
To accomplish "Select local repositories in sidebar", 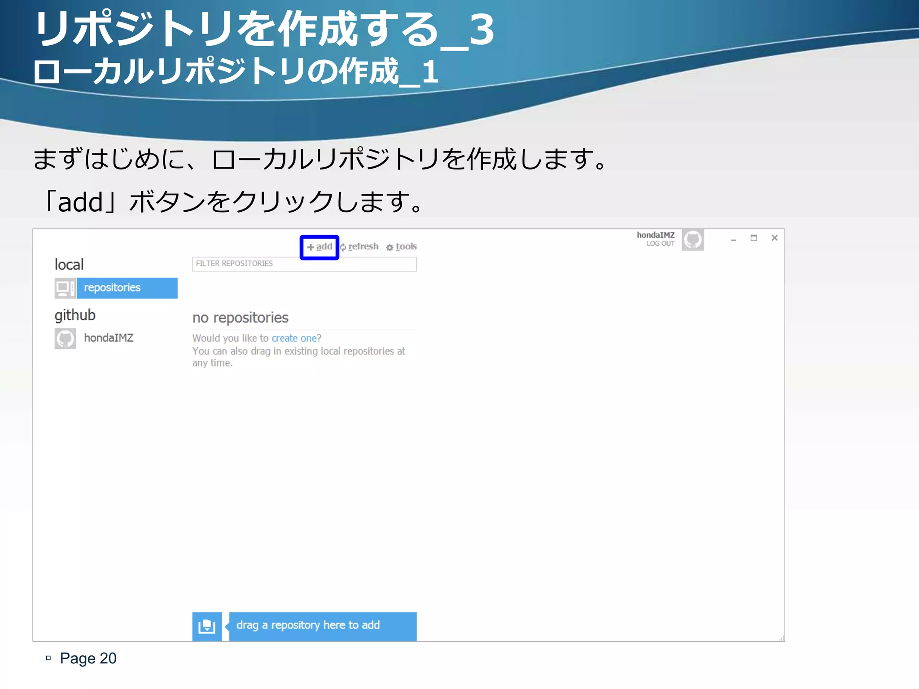I will (127, 288).
